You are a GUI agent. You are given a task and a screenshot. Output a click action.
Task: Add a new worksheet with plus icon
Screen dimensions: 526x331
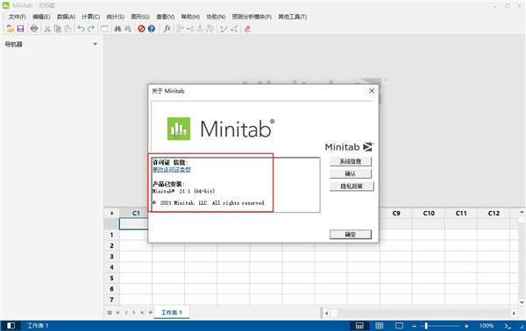click(x=150, y=313)
